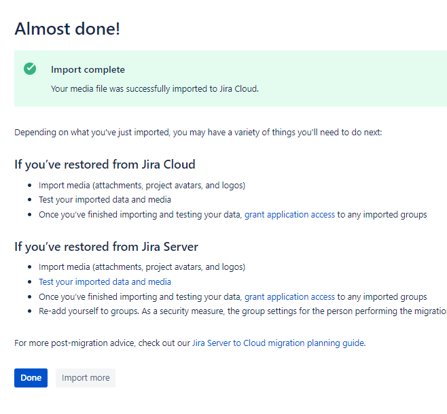
Task: Click the If you've restored from Jira Cloud heading
Action: (x=105, y=165)
